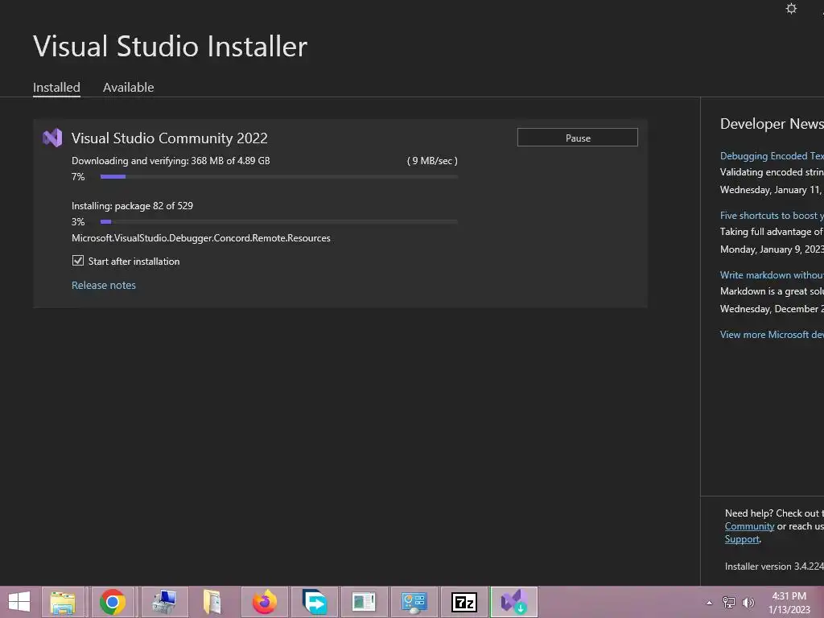Screen dimensions: 824x618
Task: Open the Release notes link
Action: coord(104,286)
